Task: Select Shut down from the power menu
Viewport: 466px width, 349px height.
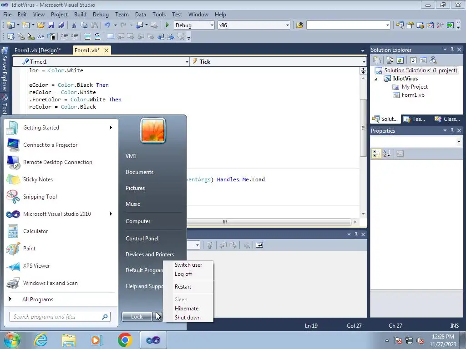Action: tap(187, 318)
